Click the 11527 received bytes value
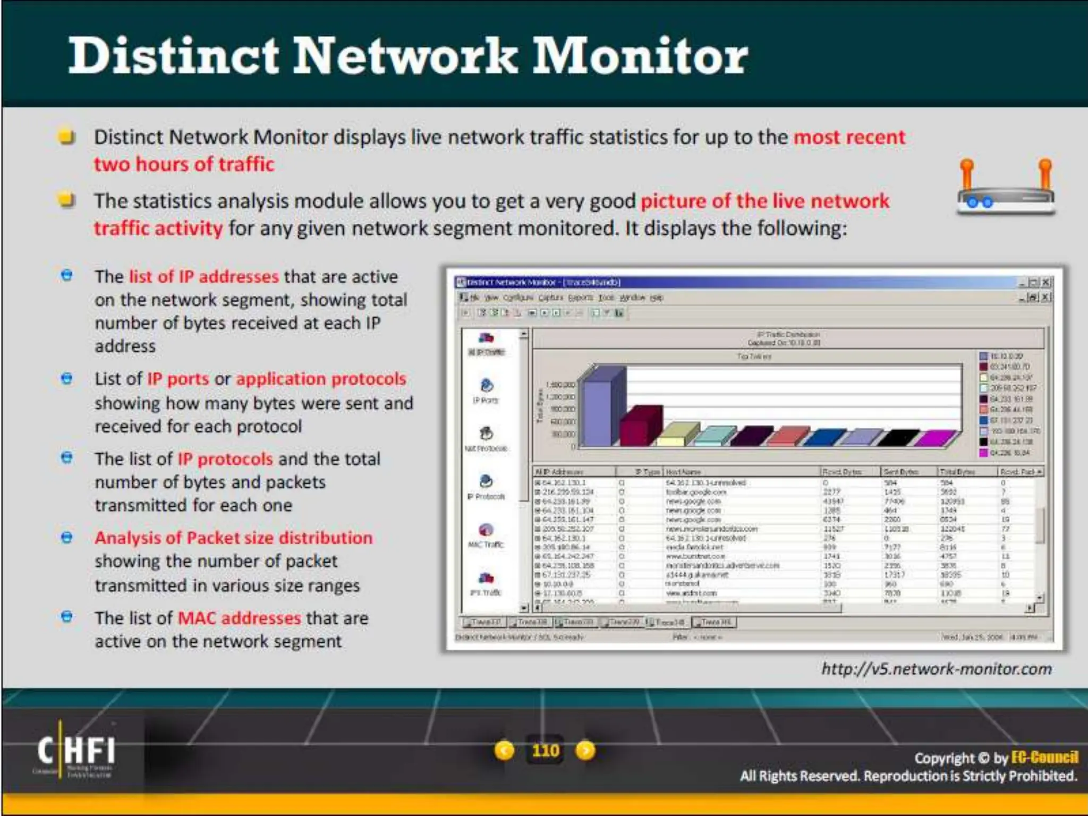Image resolution: width=1088 pixels, height=816 pixels. coord(835,529)
